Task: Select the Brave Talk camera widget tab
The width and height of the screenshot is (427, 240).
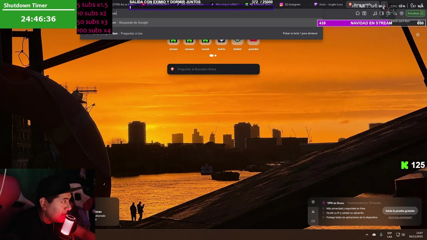Action: tap(313, 221)
